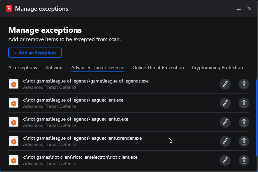Delete the league of legends.exe exception
The image size is (258, 172).
pyautogui.click(x=244, y=84)
